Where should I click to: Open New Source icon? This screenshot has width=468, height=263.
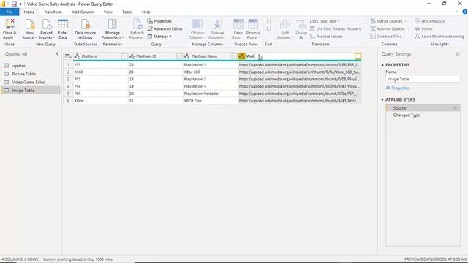tap(29, 24)
